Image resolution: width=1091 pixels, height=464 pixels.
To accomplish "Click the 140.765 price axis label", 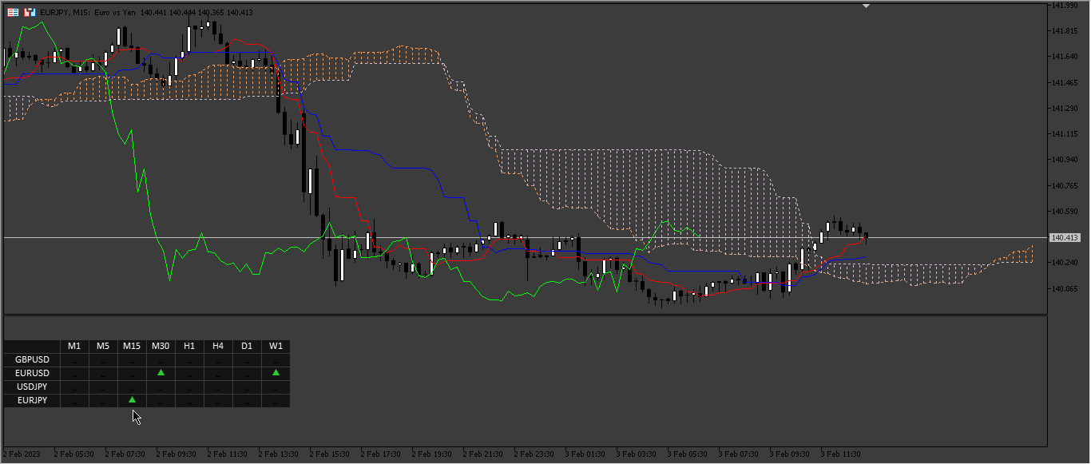I will [1065, 186].
